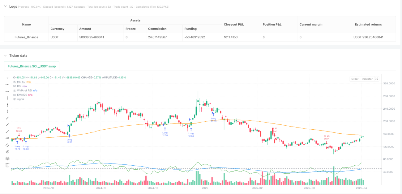Open the Futures_Binance.SOL_USDT.swap tab

(x=32, y=66)
